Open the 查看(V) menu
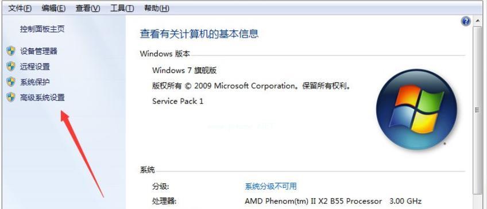The image size is (487, 209). (88, 9)
